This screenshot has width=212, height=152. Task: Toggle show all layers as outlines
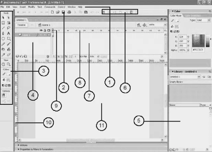49,30
